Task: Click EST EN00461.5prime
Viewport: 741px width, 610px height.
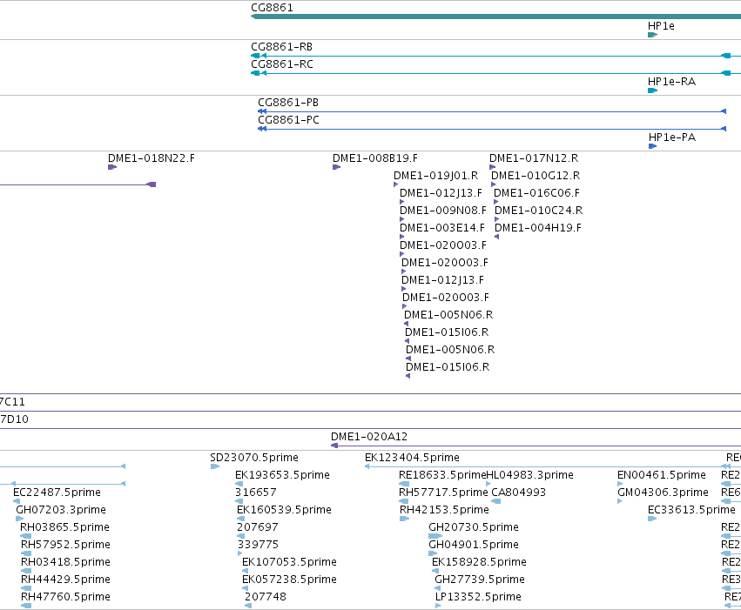Action: click(620, 484)
